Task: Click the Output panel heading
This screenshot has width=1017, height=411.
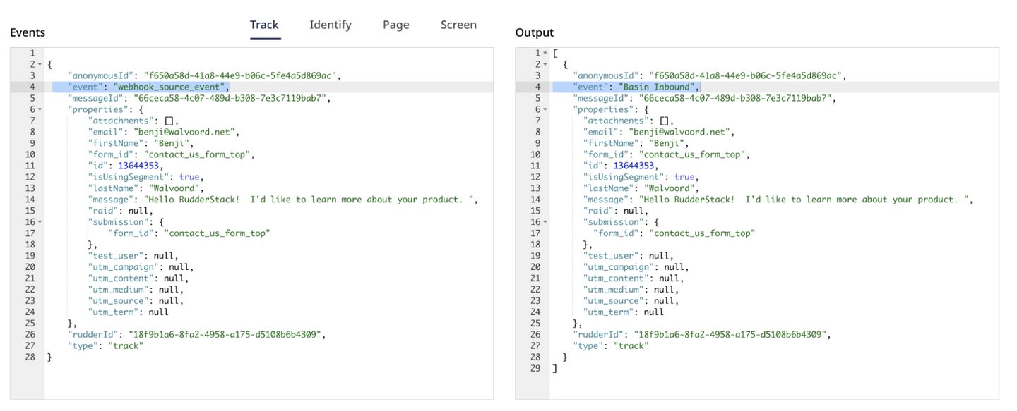Action: click(x=533, y=32)
